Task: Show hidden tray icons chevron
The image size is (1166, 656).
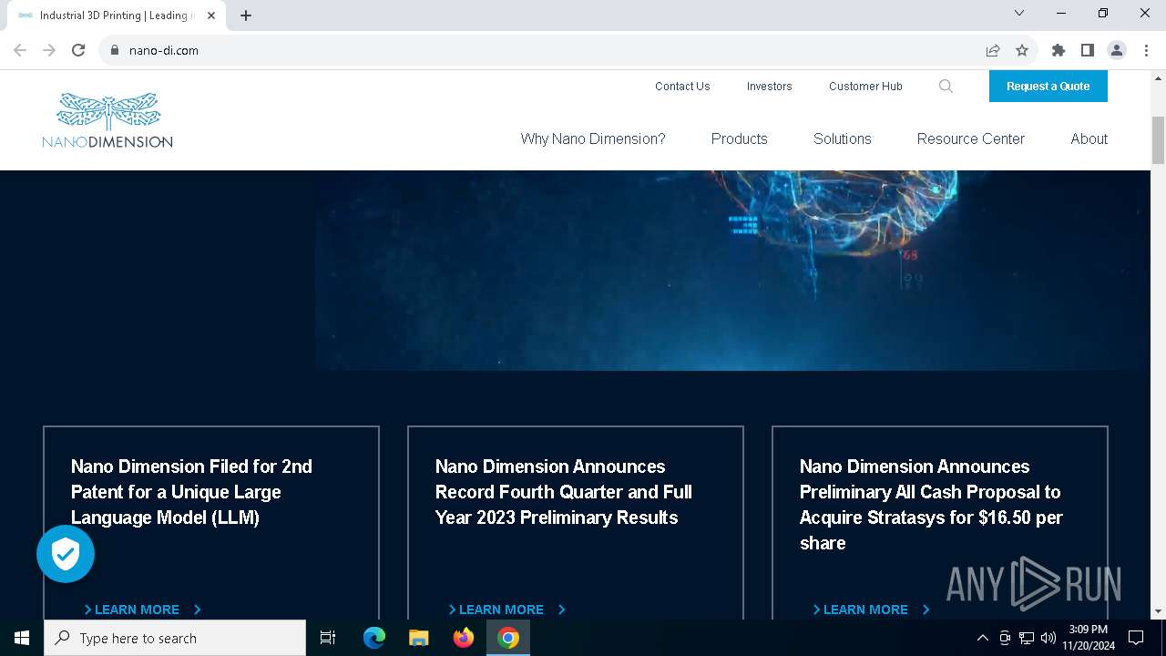Action: pyautogui.click(x=982, y=638)
